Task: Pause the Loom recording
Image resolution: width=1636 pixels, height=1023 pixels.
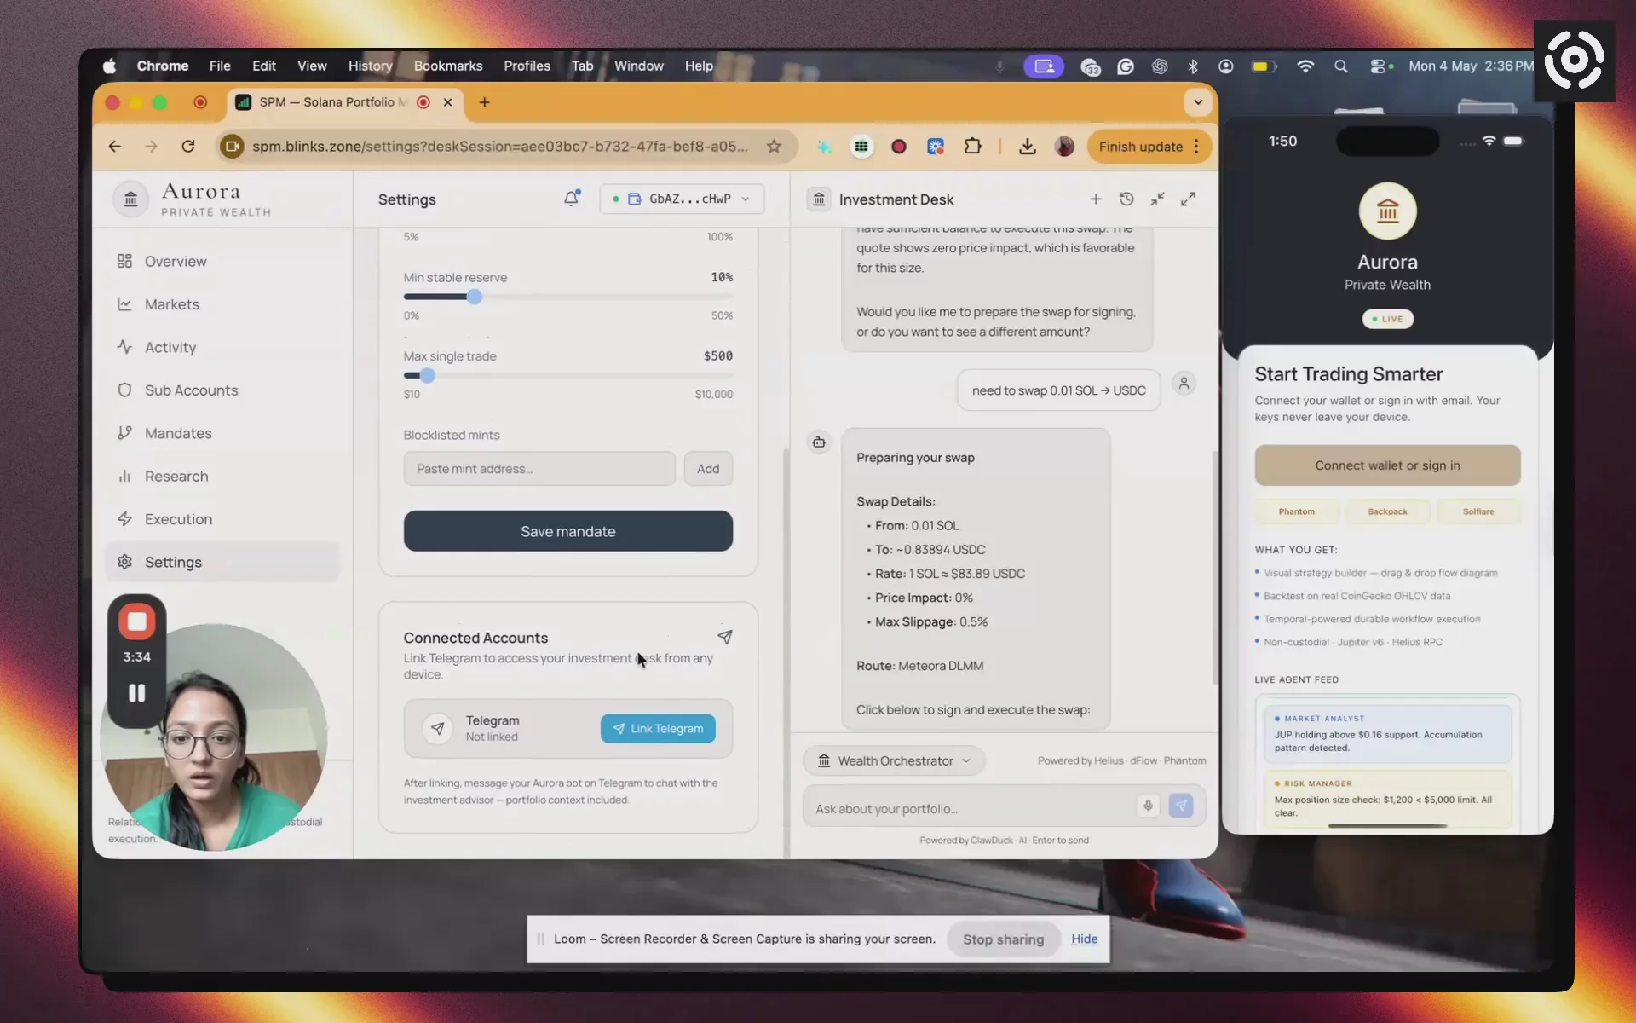Action: [x=136, y=693]
